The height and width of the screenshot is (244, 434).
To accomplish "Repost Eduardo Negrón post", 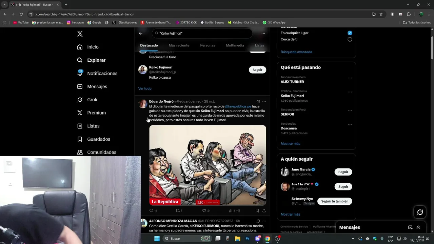I will 179,211.
